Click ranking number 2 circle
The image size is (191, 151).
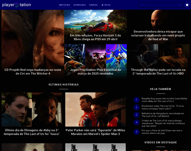click(x=136, y=107)
